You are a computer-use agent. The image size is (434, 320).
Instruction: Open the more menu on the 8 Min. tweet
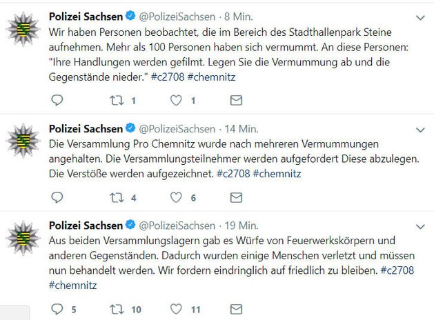[420, 15]
